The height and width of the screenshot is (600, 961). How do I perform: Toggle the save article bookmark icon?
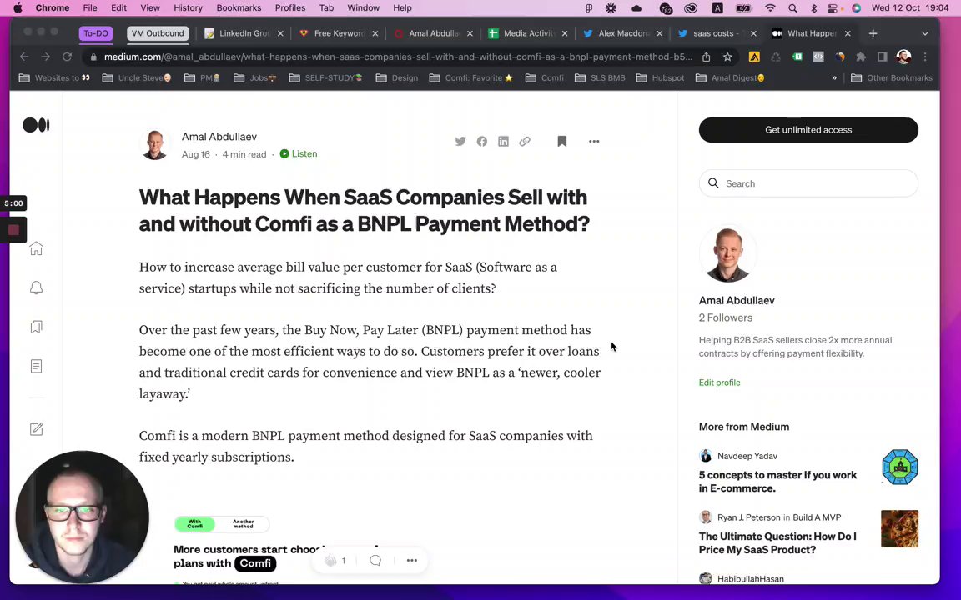pyautogui.click(x=562, y=142)
